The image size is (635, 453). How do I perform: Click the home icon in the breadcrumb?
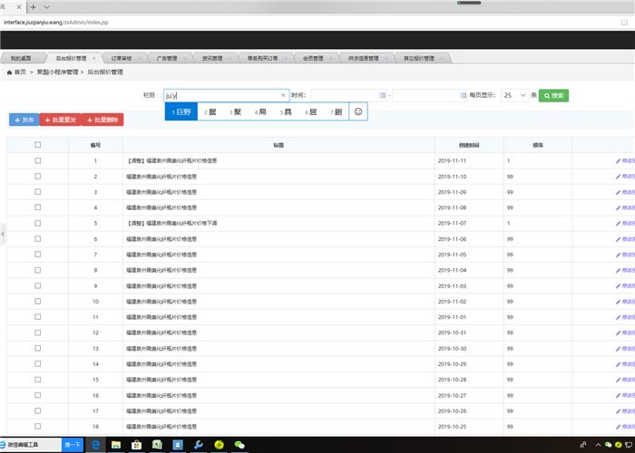tap(10, 72)
